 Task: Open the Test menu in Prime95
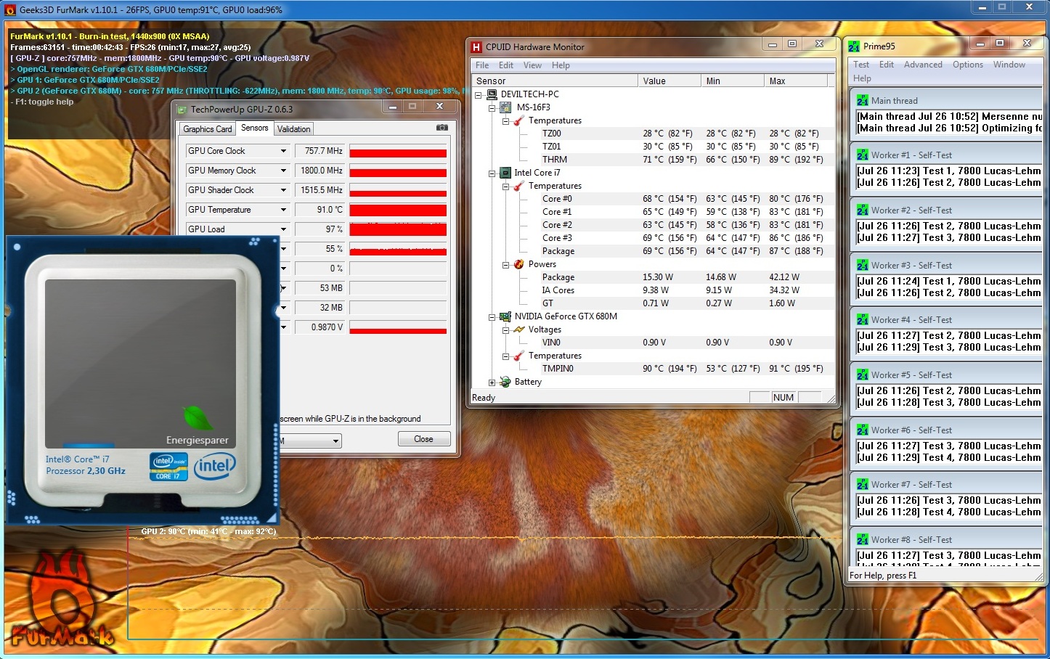pos(861,65)
